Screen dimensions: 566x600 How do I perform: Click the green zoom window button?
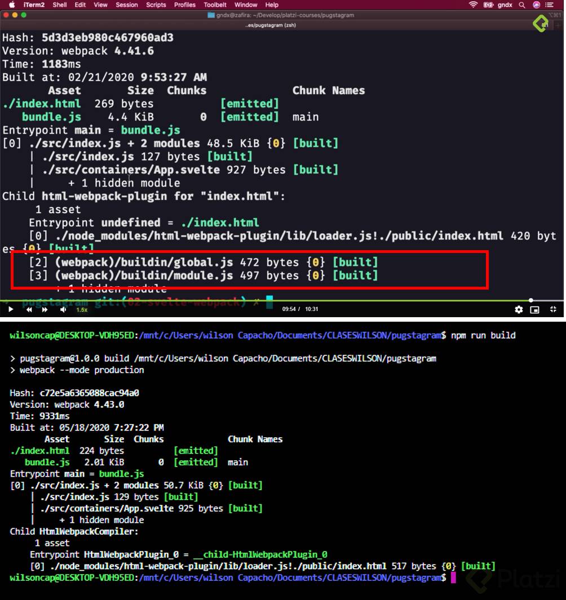pyautogui.click(x=23, y=15)
